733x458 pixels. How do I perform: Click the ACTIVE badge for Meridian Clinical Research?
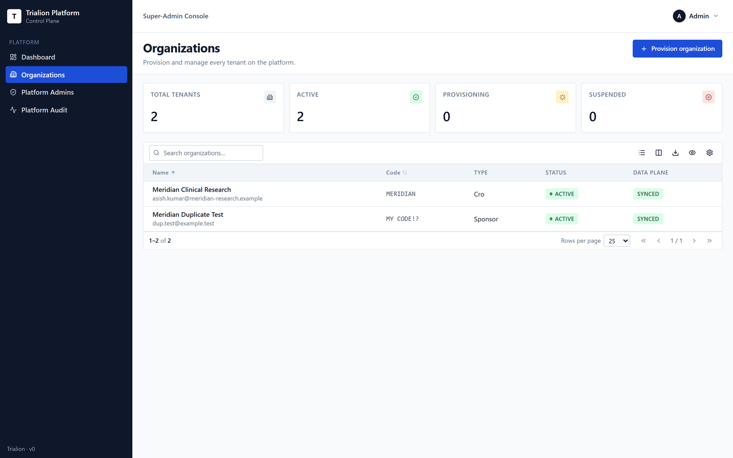pyautogui.click(x=562, y=194)
